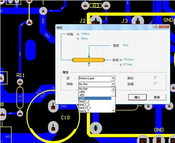Click the orange track preview graphic
175x143 pixels.
pyautogui.click(x=88, y=60)
